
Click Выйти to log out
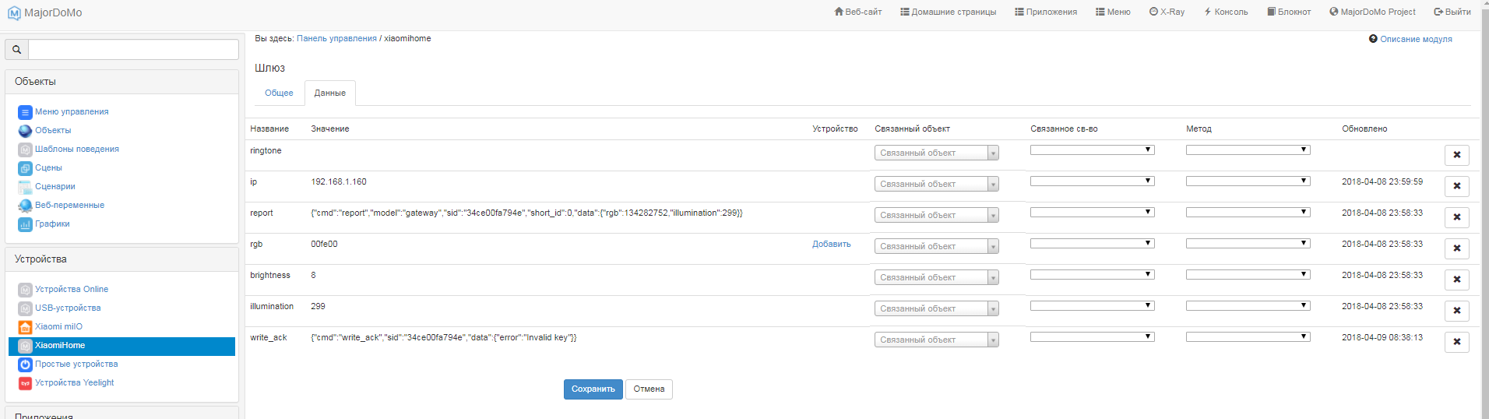click(1452, 12)
